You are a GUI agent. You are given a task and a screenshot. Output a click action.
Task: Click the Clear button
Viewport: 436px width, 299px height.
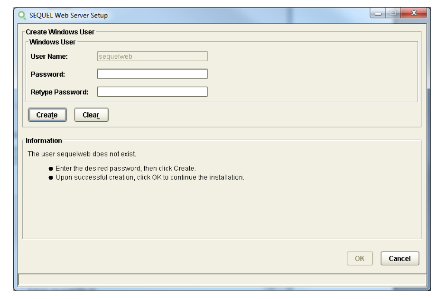point(91,114)
